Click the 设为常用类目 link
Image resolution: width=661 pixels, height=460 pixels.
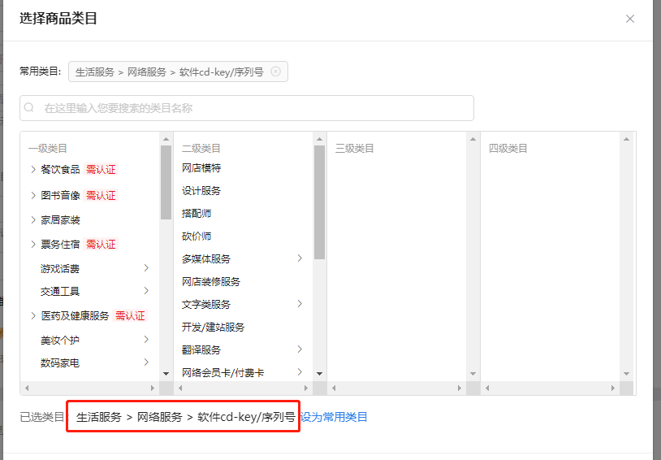click(x=334, y=417)
